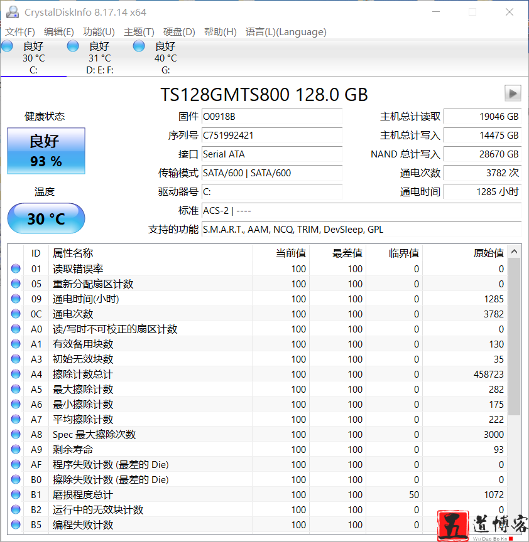Click status orb for attribute 05 重新分配扇区计数
Image resolution: width=529 pixels, height=542 pixels.
pos(16,284)
